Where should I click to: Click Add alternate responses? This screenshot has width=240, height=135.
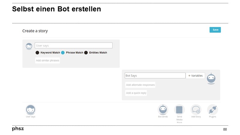(x=140, y=85)
